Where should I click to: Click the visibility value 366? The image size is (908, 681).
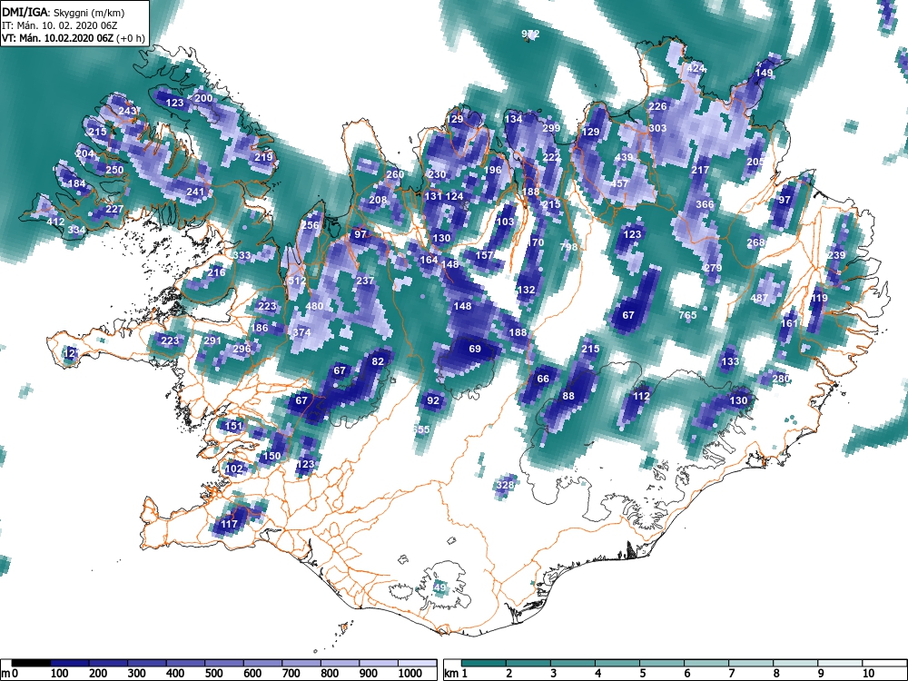coord(705,204)
